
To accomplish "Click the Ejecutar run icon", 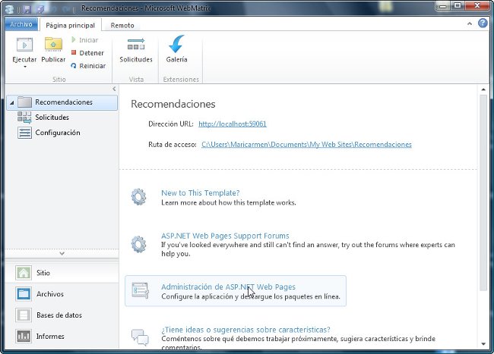I will pos(24,45).
